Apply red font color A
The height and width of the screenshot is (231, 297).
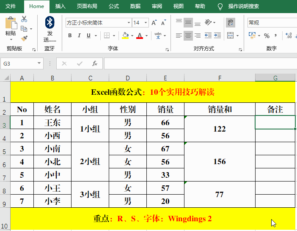(140, 36)
